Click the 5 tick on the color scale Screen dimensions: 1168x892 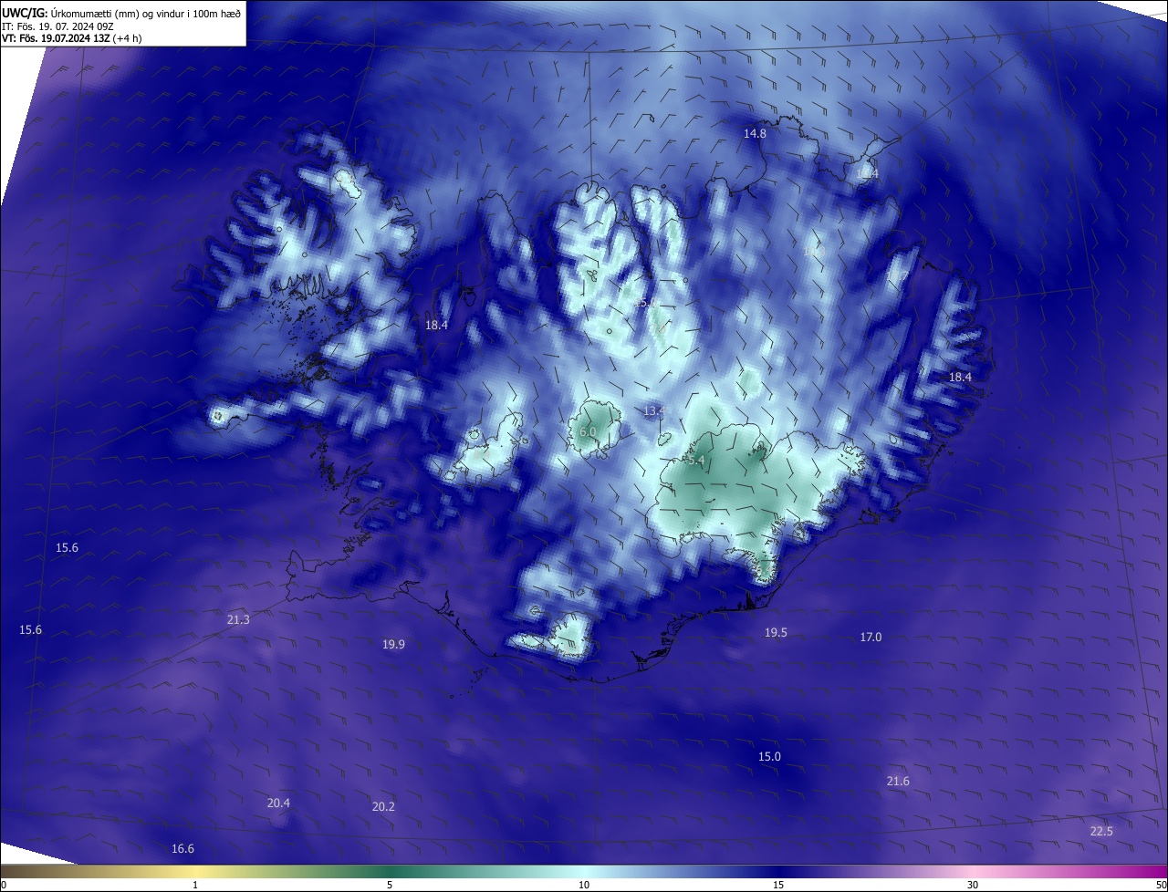click(390, 885)
